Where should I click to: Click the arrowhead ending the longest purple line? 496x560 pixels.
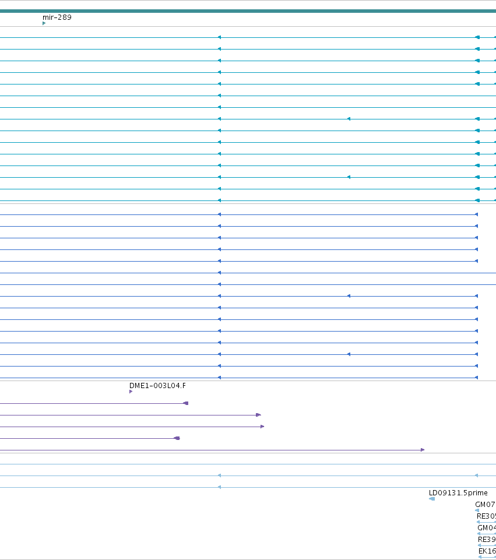click(423, 450)
